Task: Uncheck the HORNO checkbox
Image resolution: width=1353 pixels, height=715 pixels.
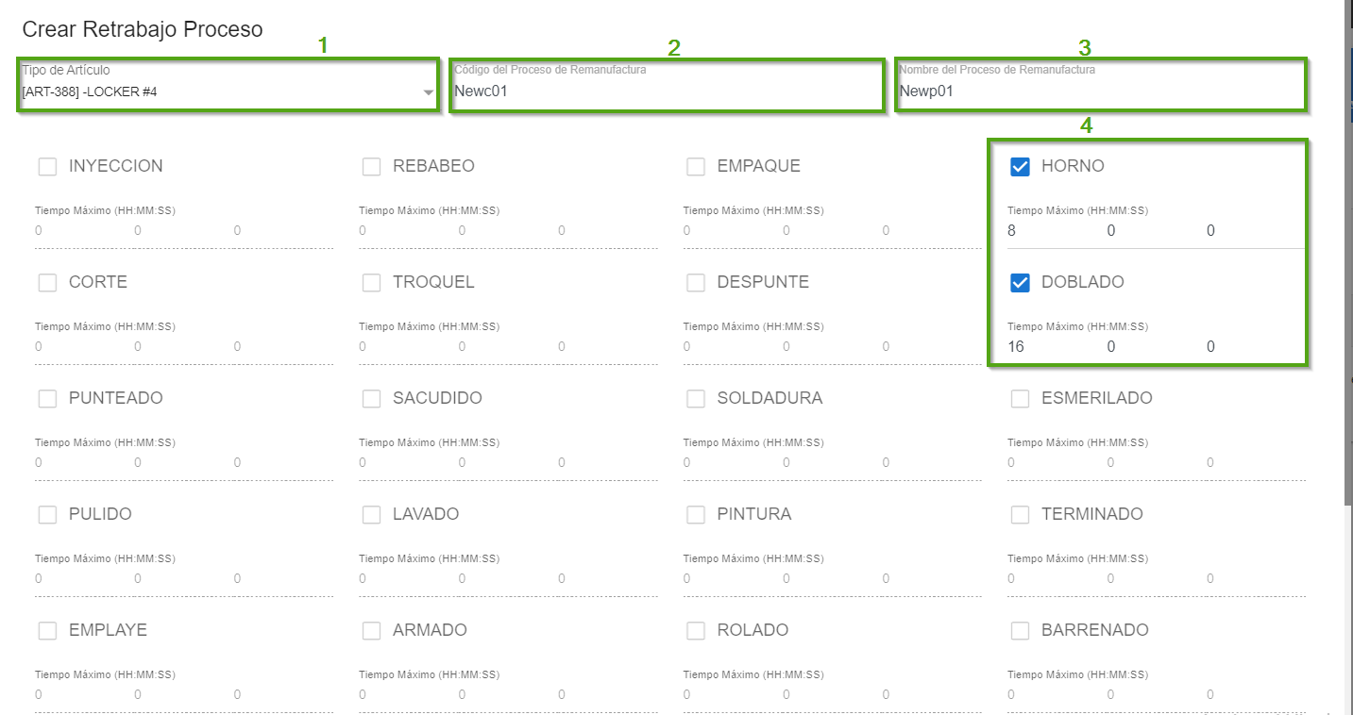Action: 1020,167
